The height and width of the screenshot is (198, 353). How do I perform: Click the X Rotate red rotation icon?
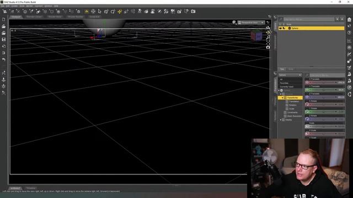(x=307, y=105)
